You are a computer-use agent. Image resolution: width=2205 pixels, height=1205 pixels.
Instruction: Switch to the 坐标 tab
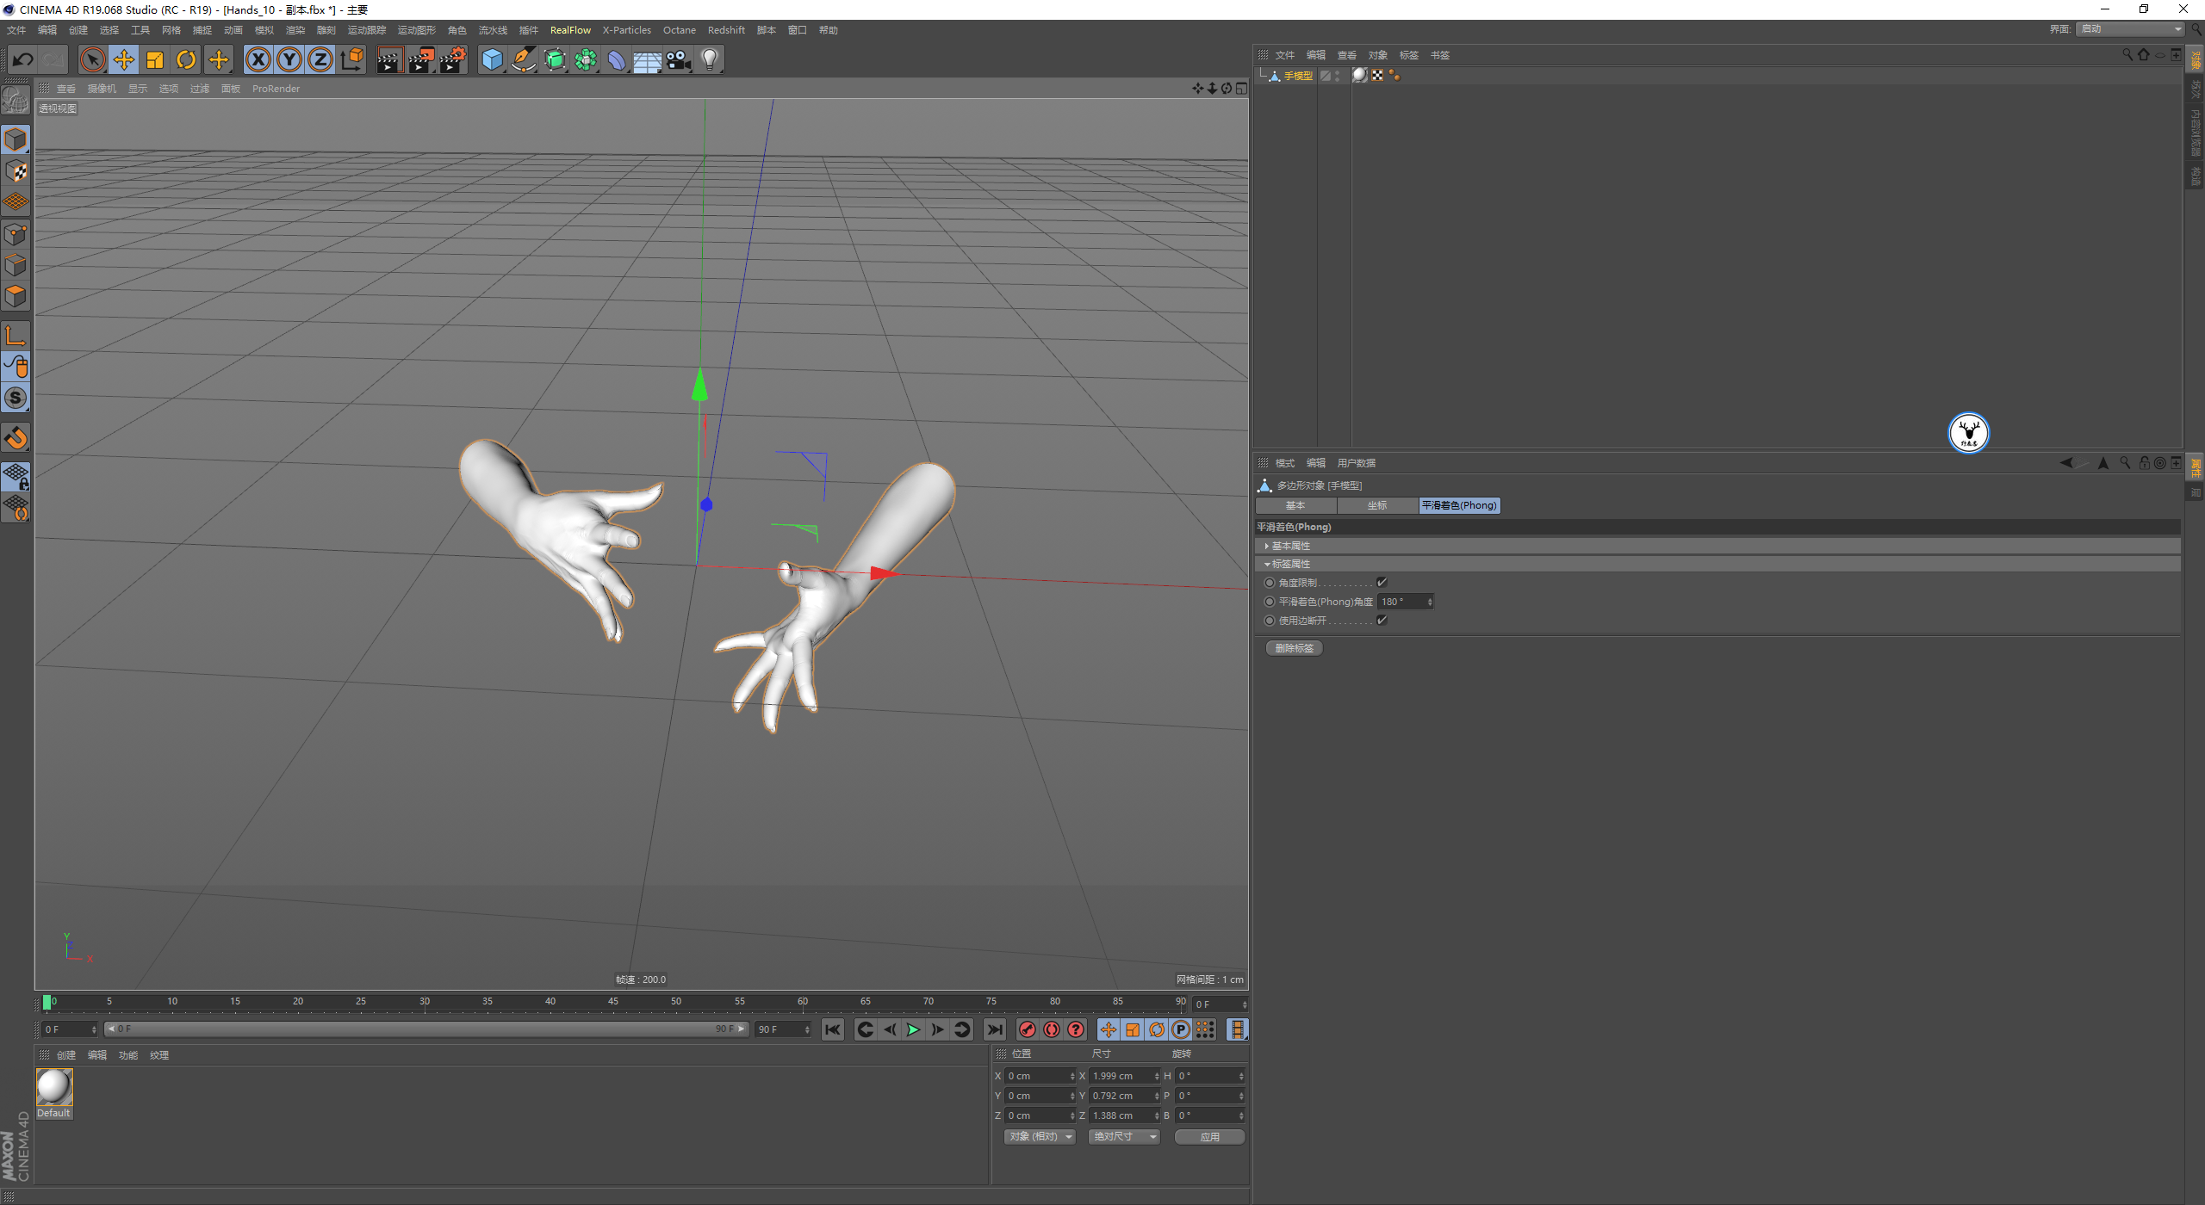[1377, 505]
